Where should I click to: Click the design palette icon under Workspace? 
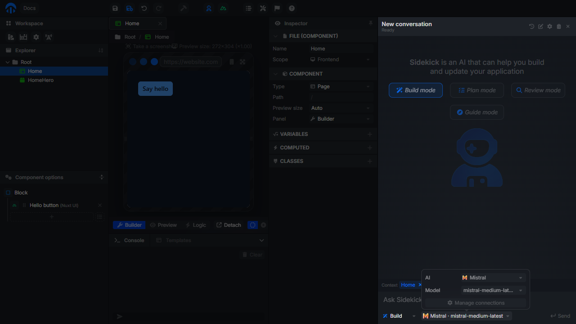point(11,37)
